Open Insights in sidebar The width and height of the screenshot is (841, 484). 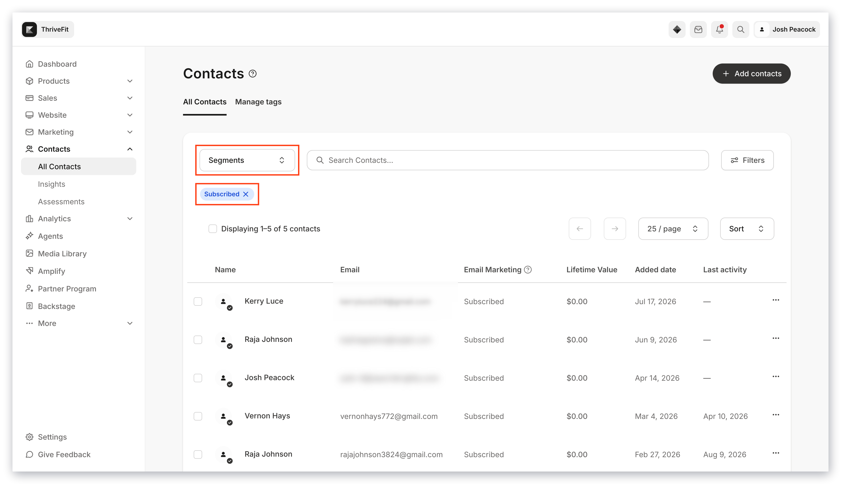pos(52,184)
